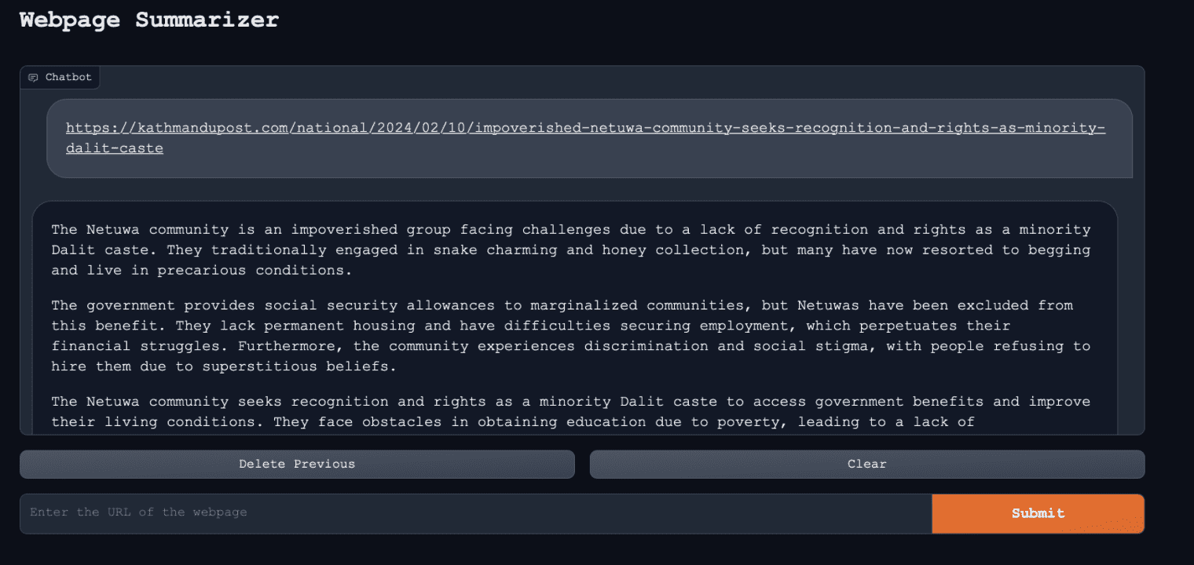Open the kathmandupost.com article link
Image resolution: width=1194 pixels, height=565 pixels.
pos(584,128)
